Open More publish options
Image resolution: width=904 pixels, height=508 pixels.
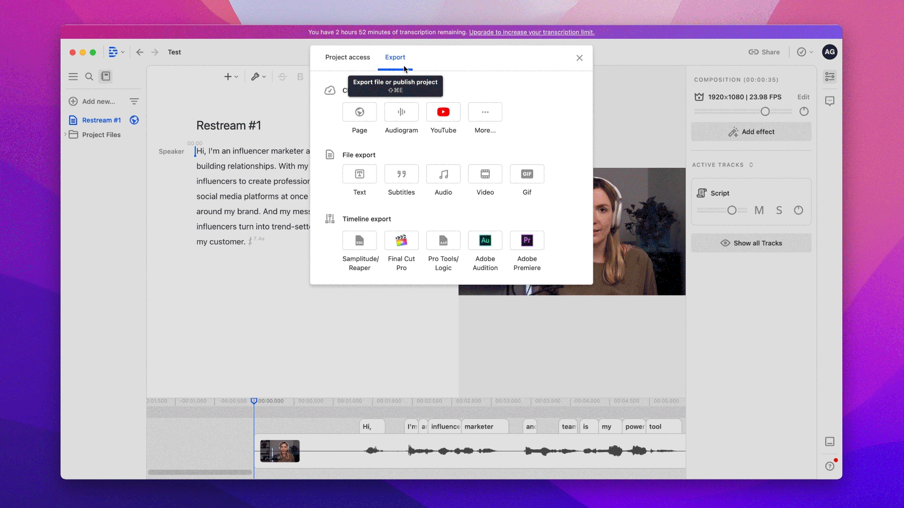(485, 112)
